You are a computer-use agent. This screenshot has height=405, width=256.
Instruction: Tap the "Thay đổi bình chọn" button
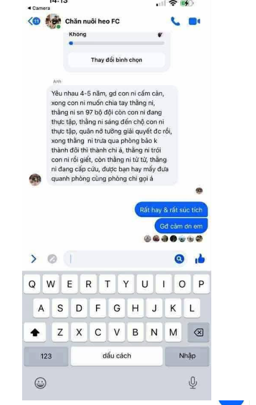coord(117,60)
